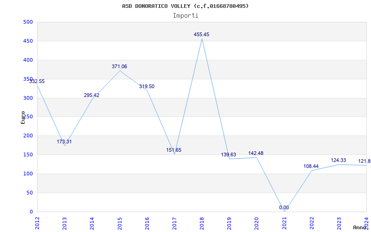Click the 2019 year tick label
This screenshot has width=371, height=232.
229,223
